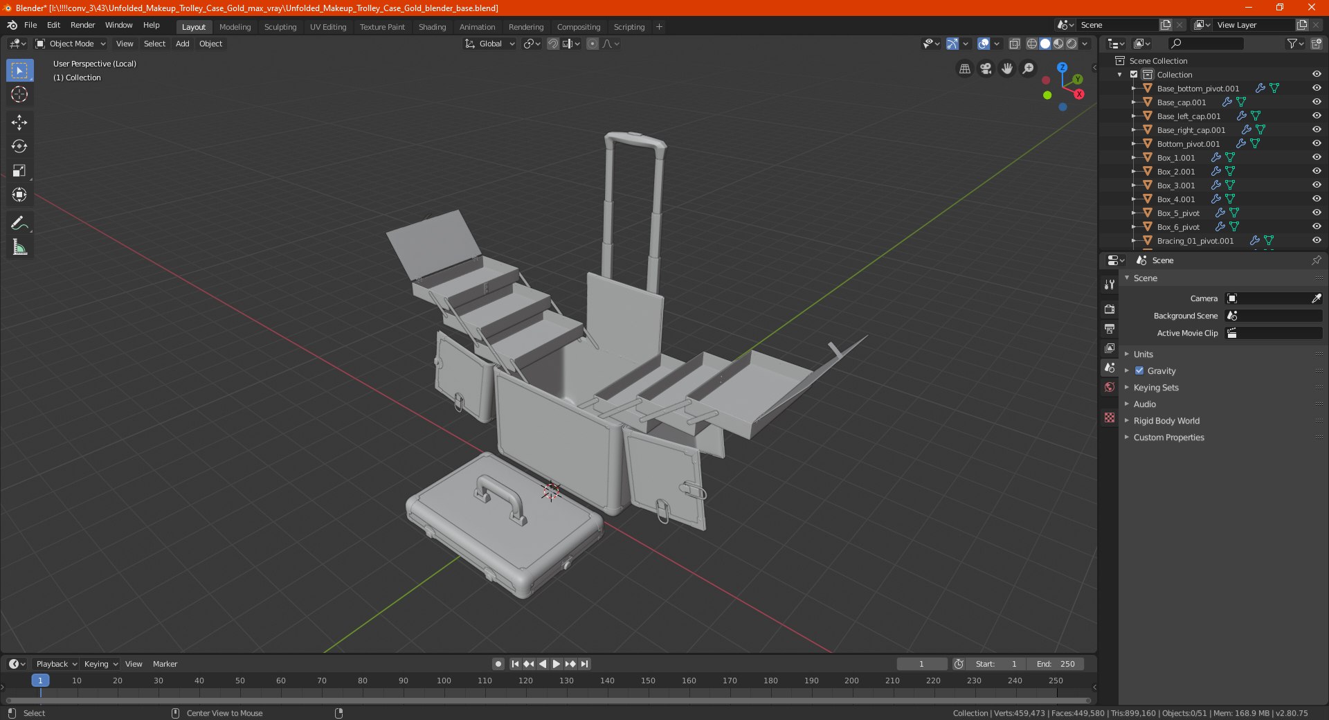
Task: Switch to the Sculpting workspace tab
Action: tap(280, 27)
